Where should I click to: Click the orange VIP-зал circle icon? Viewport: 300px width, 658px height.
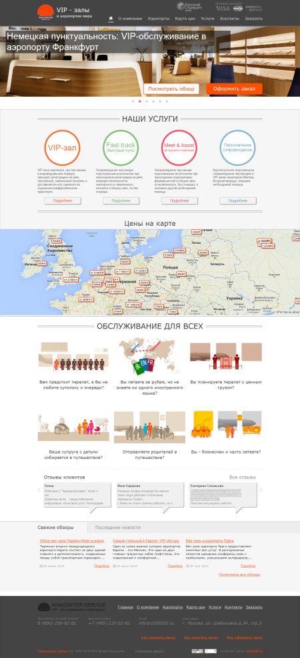pyautogui.click(x=62, y=148)
